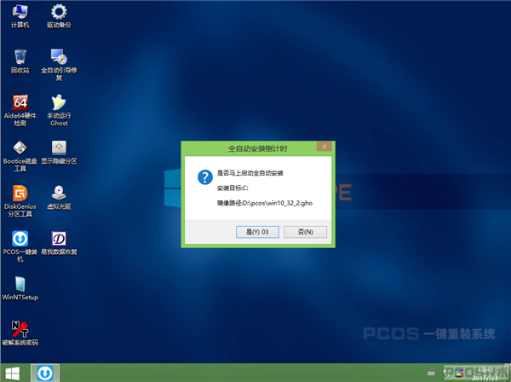This screenshot has height=382, width=511.
Task: Select the 虚拟光驱 icon
Action: coord(59,197)
